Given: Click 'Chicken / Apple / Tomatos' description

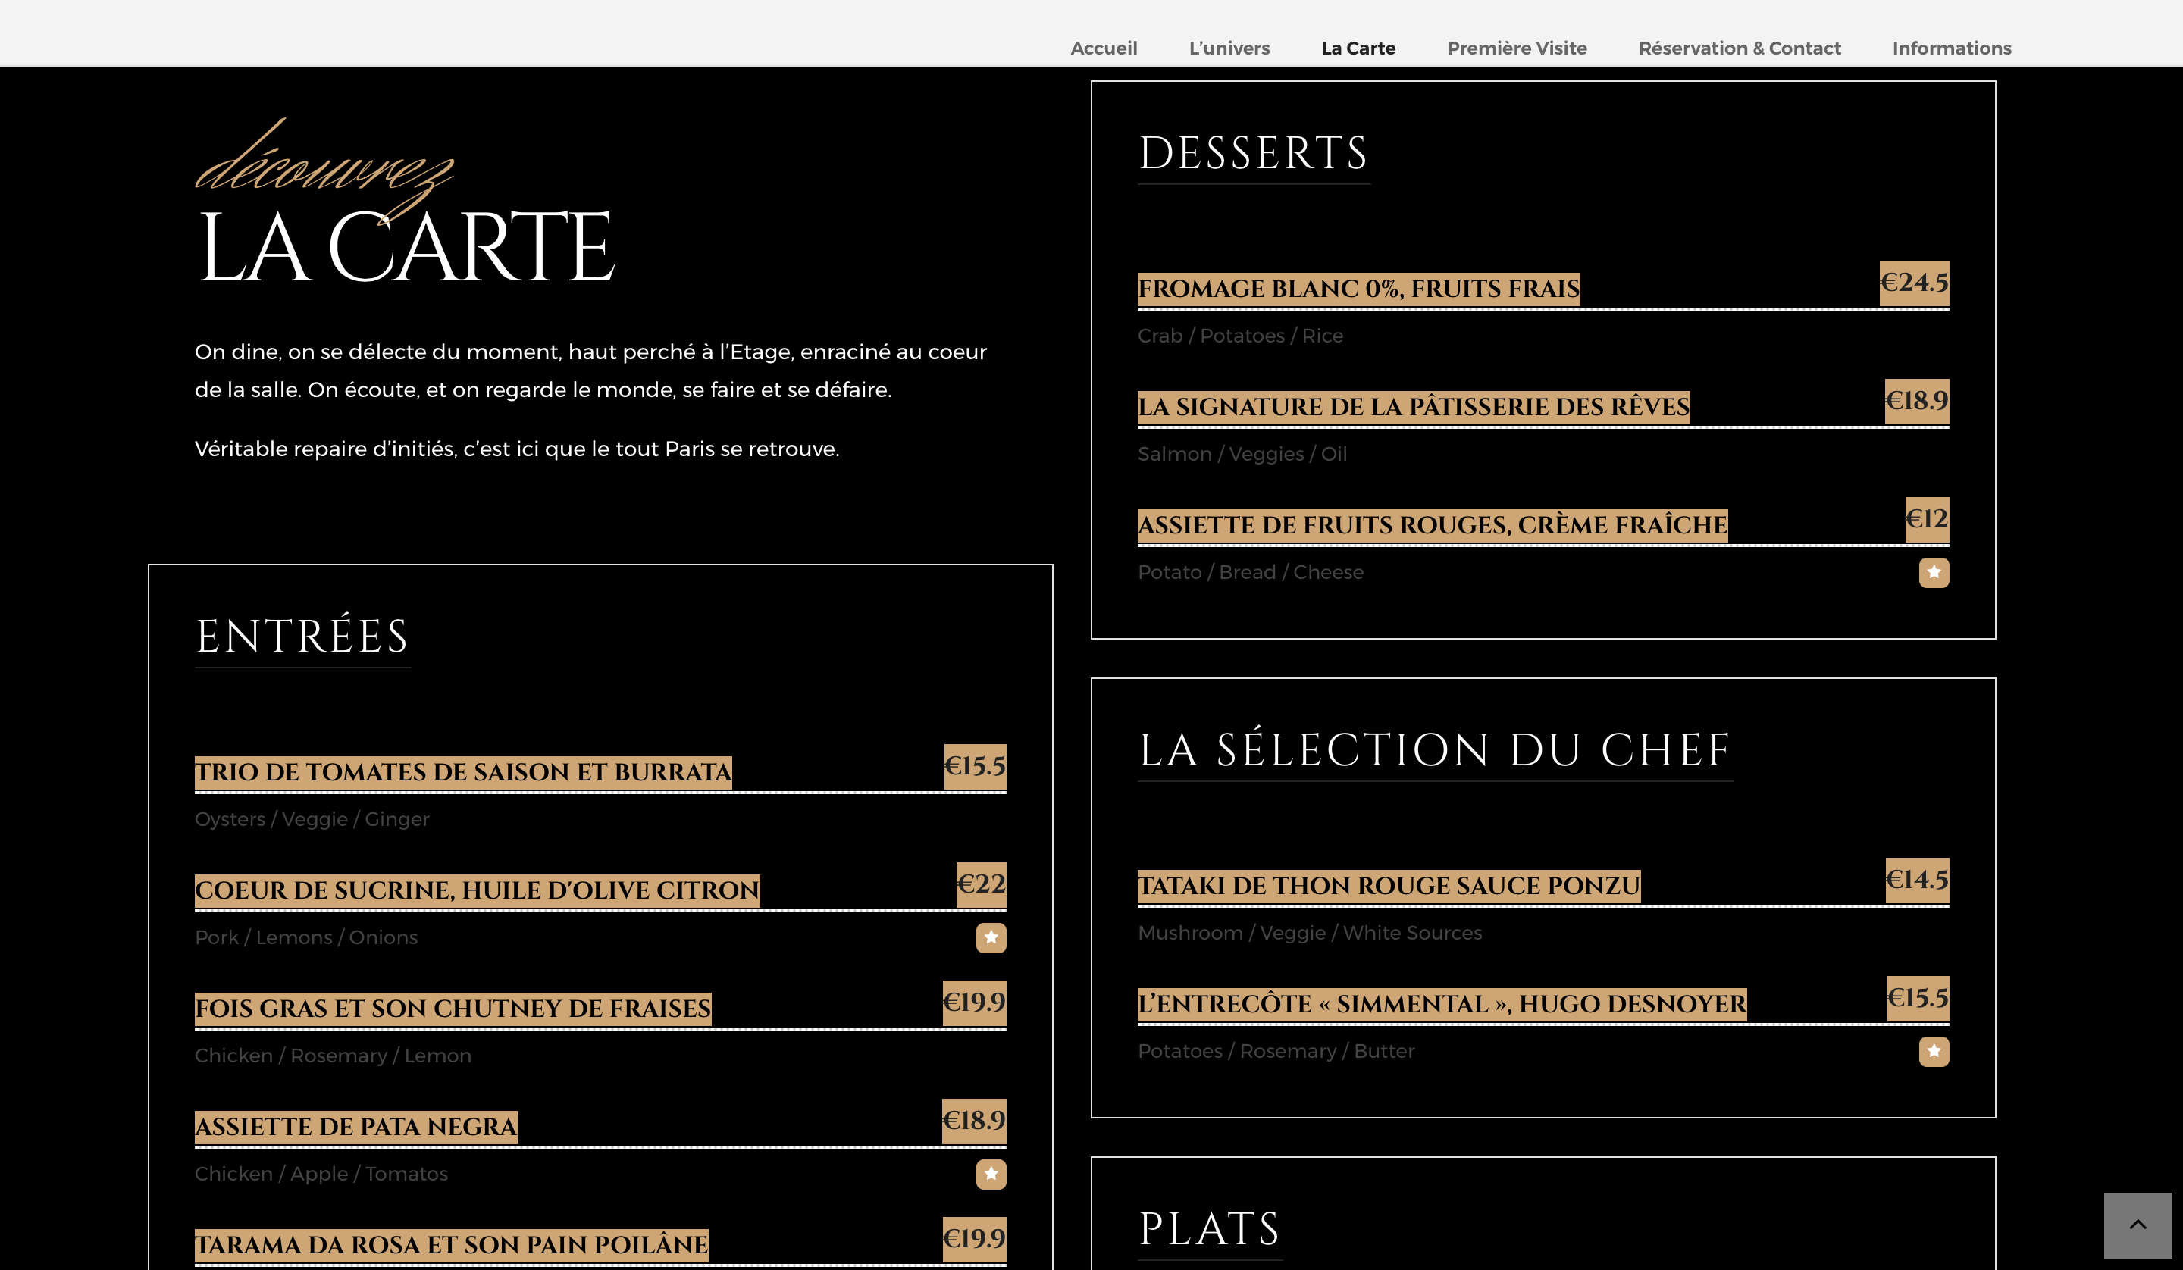Looking at the screenshot, I should 321,1174.
